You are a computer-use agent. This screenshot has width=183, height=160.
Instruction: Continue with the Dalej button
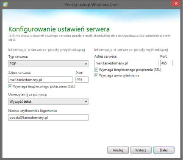(x=164, y=150)
